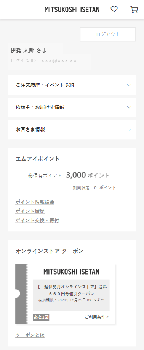Viewport: 144px width, 350px height.
Task: Click the coupon's MITSUKOSHI ISETAN logo
Action: (x=71, y=272)
